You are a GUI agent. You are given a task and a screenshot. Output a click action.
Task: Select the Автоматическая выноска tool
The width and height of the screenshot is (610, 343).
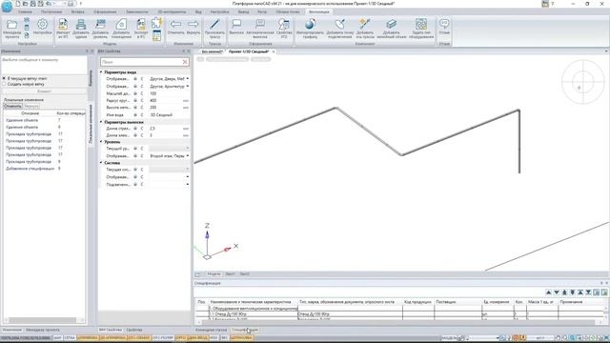260,29
